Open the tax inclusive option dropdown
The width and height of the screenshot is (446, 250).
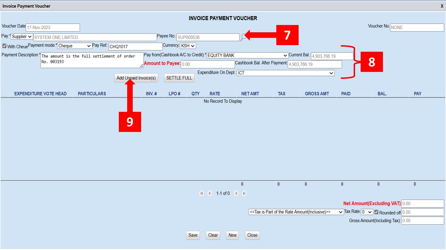[296, 212]
